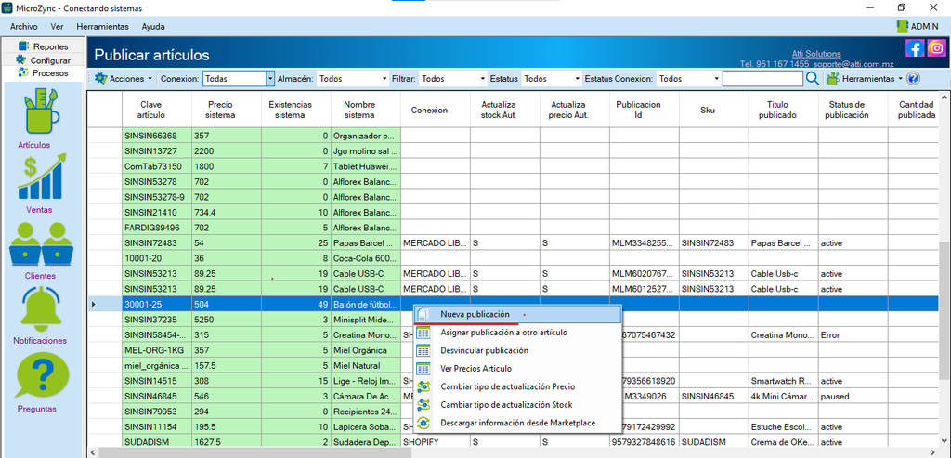Click the vertical scrollbar up arrow

coord(944,98)
